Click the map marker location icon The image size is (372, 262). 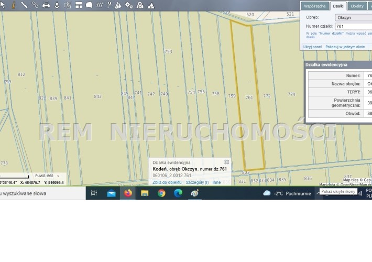point(140,5)
